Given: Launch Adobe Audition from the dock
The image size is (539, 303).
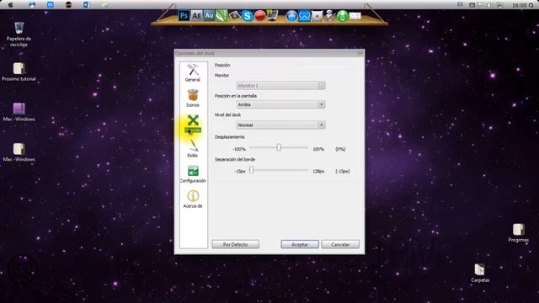Looking at the screenshot, I should point(209,16).
